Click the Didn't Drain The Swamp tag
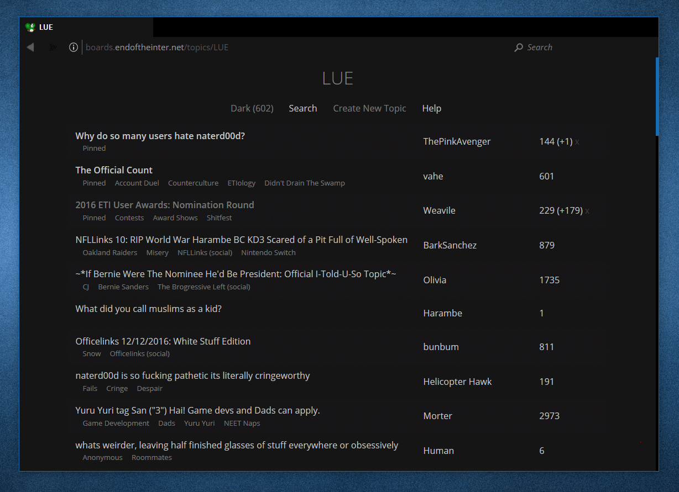This screenshot has width=679, height=492. click(x=305, y=183)
